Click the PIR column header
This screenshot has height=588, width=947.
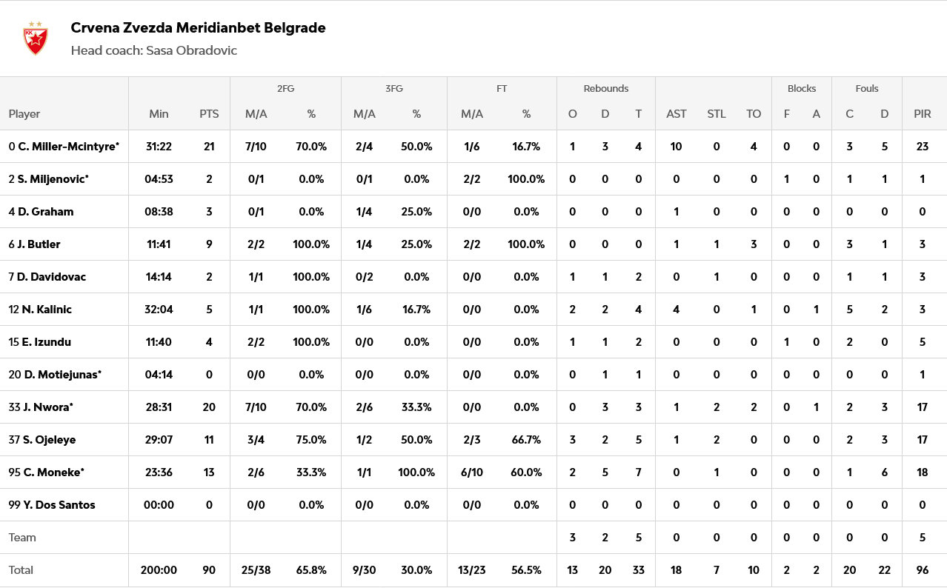[922, 114]
